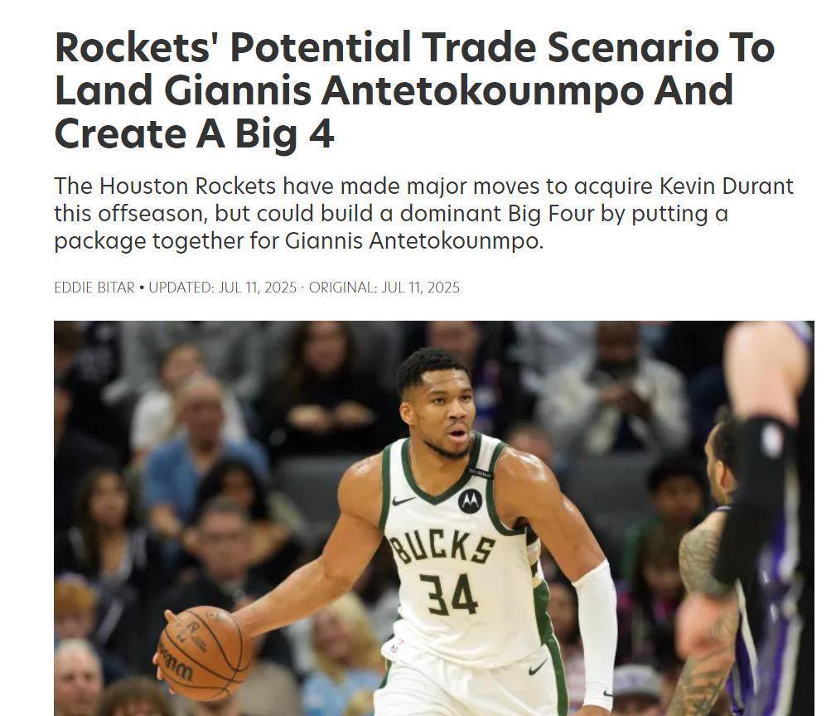Click "Big 4" at the headline's end
Image resolution: width=836 pixels, height=716 pixels.
[x=285, y=133]
